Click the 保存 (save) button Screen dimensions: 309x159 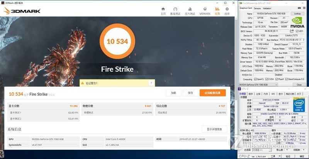point(190,93)
